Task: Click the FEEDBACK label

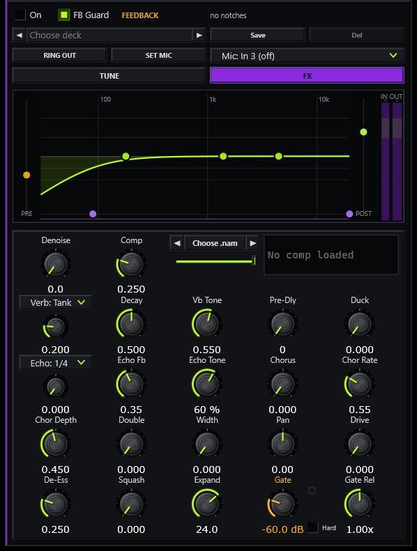Action: pos(140,15)
